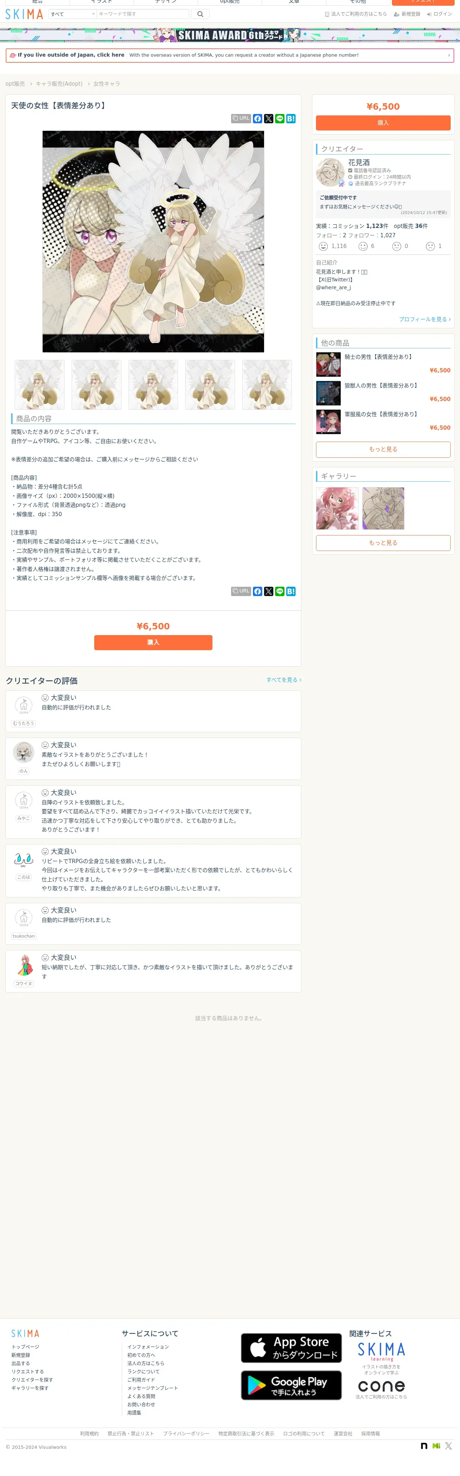This screenshot has height=1476, width=460.
Task: Open すべてを見る reviews link
Action: coord(284,680)
